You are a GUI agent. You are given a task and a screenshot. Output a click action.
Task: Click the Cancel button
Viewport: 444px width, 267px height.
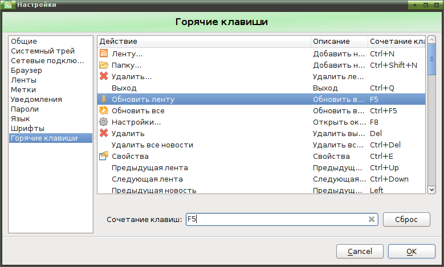click(360, 252)
